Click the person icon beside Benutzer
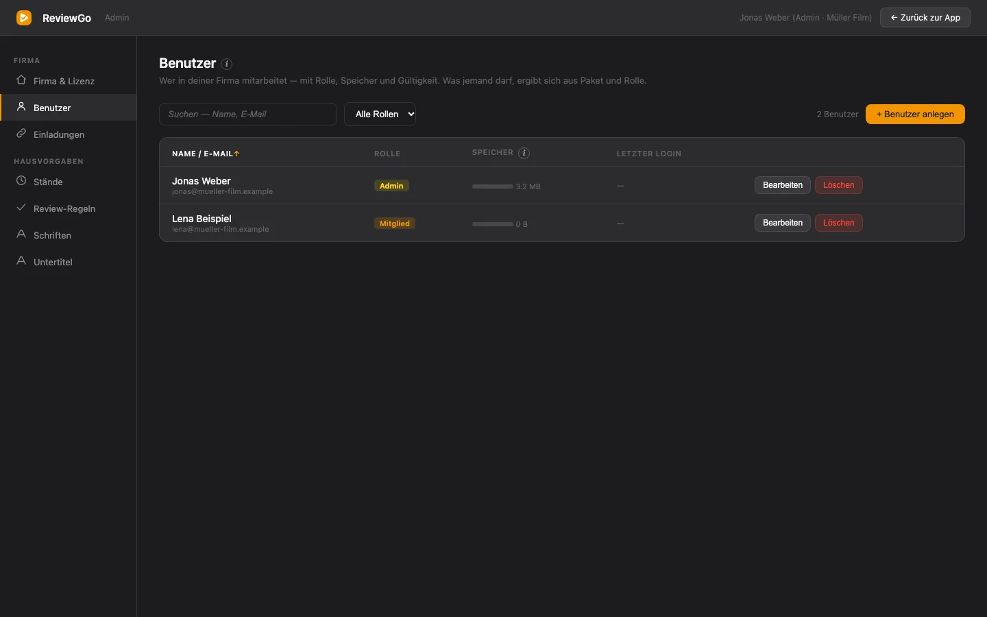 point(21,107)
